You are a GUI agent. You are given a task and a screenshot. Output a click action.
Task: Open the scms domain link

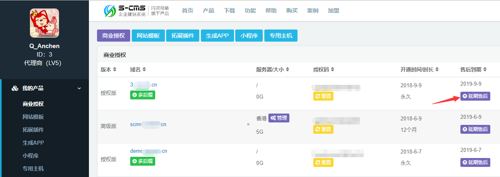point(148,124)
